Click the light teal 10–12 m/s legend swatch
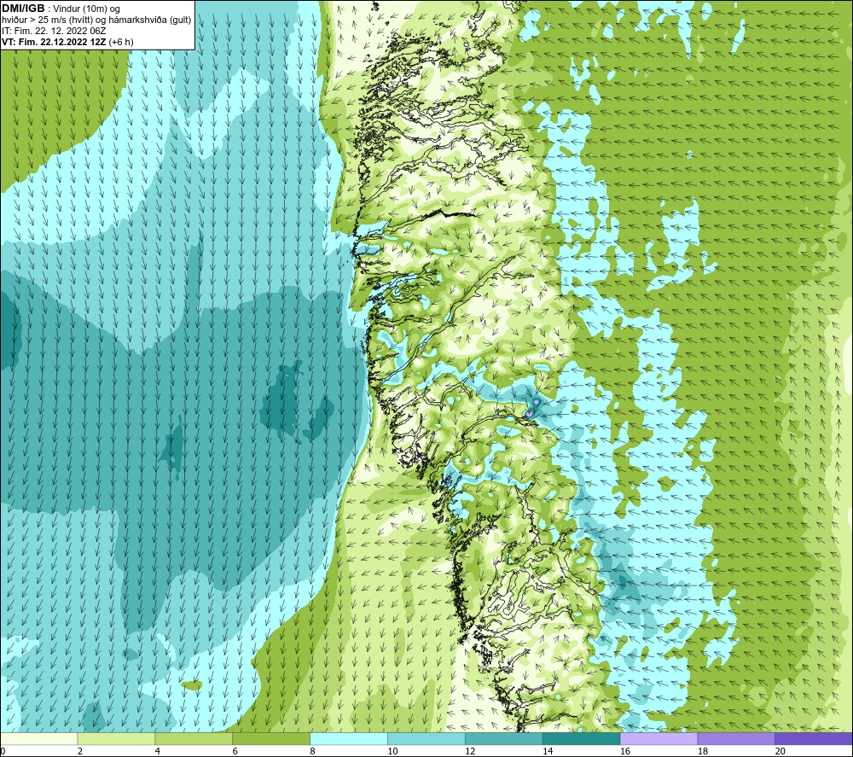 (426, 738)
